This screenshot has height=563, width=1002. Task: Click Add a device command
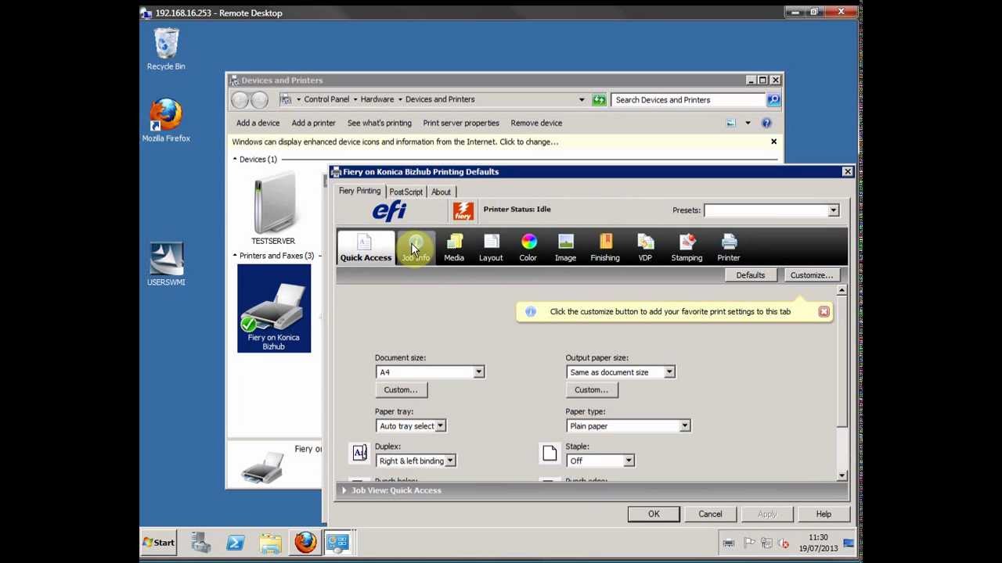point(258,123)
